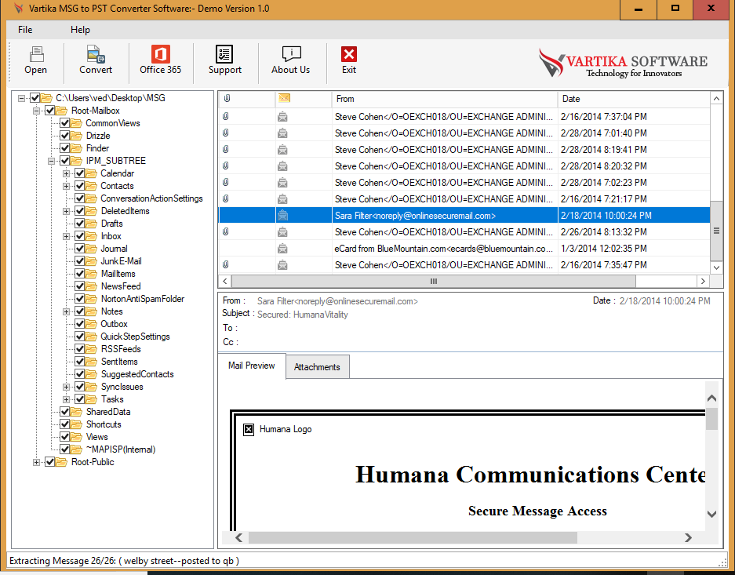Toggle the DeletedItems checkbox
Image resolution: width=735 pixels, height=575 pixels.
(x=80, y=211)
